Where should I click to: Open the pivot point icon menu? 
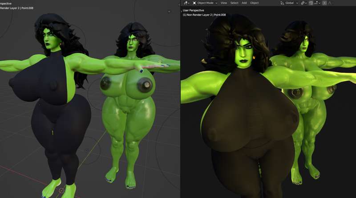303,3
